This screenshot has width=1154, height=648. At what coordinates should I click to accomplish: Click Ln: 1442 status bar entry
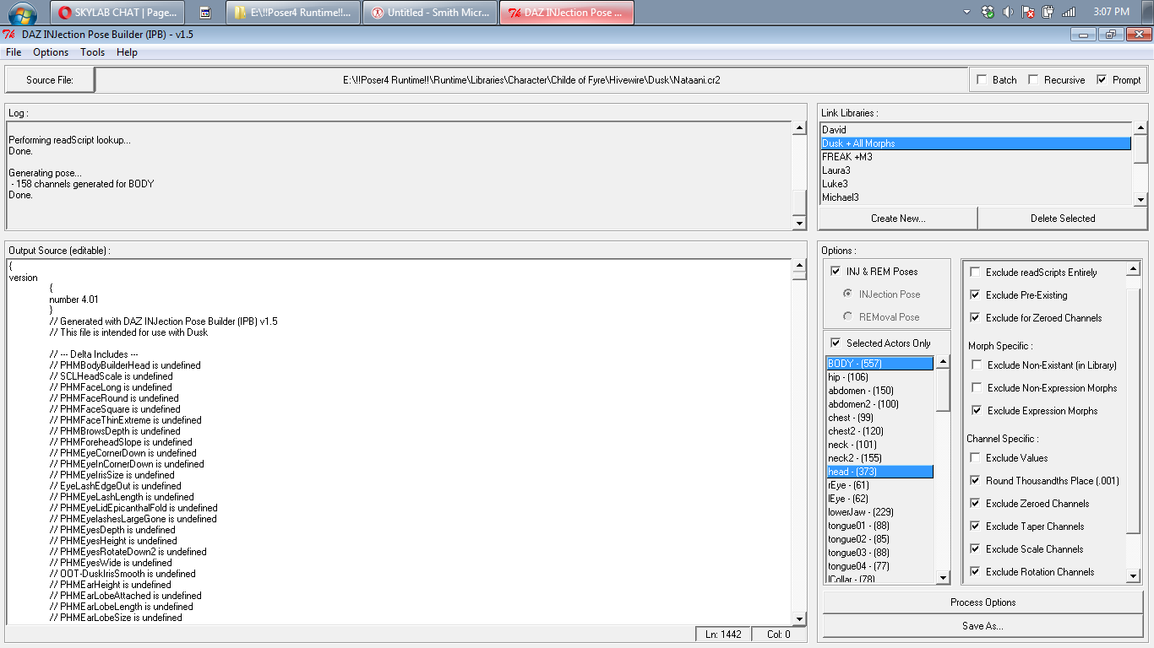(x=723, y=634)
